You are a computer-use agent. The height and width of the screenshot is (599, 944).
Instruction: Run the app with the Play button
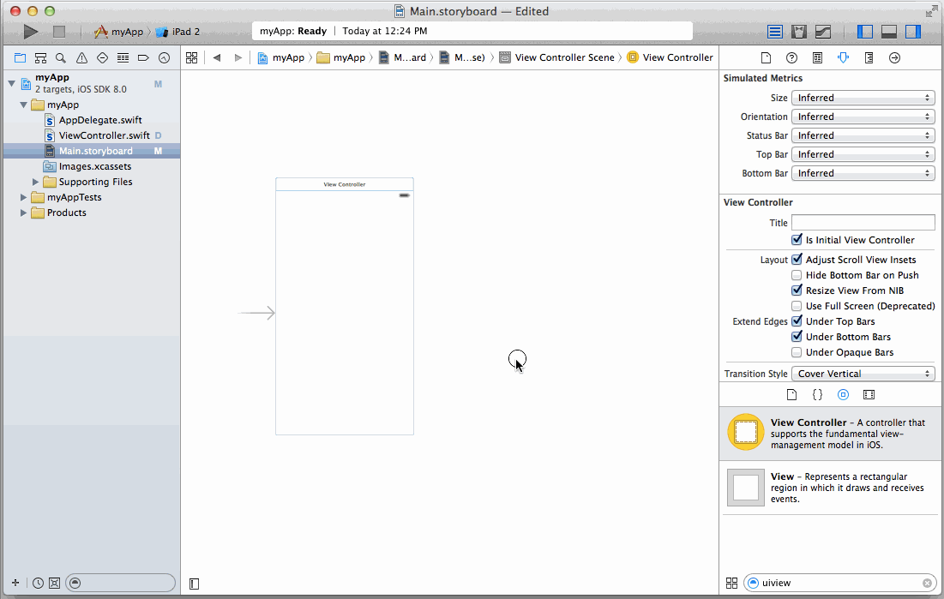[30, 32]
